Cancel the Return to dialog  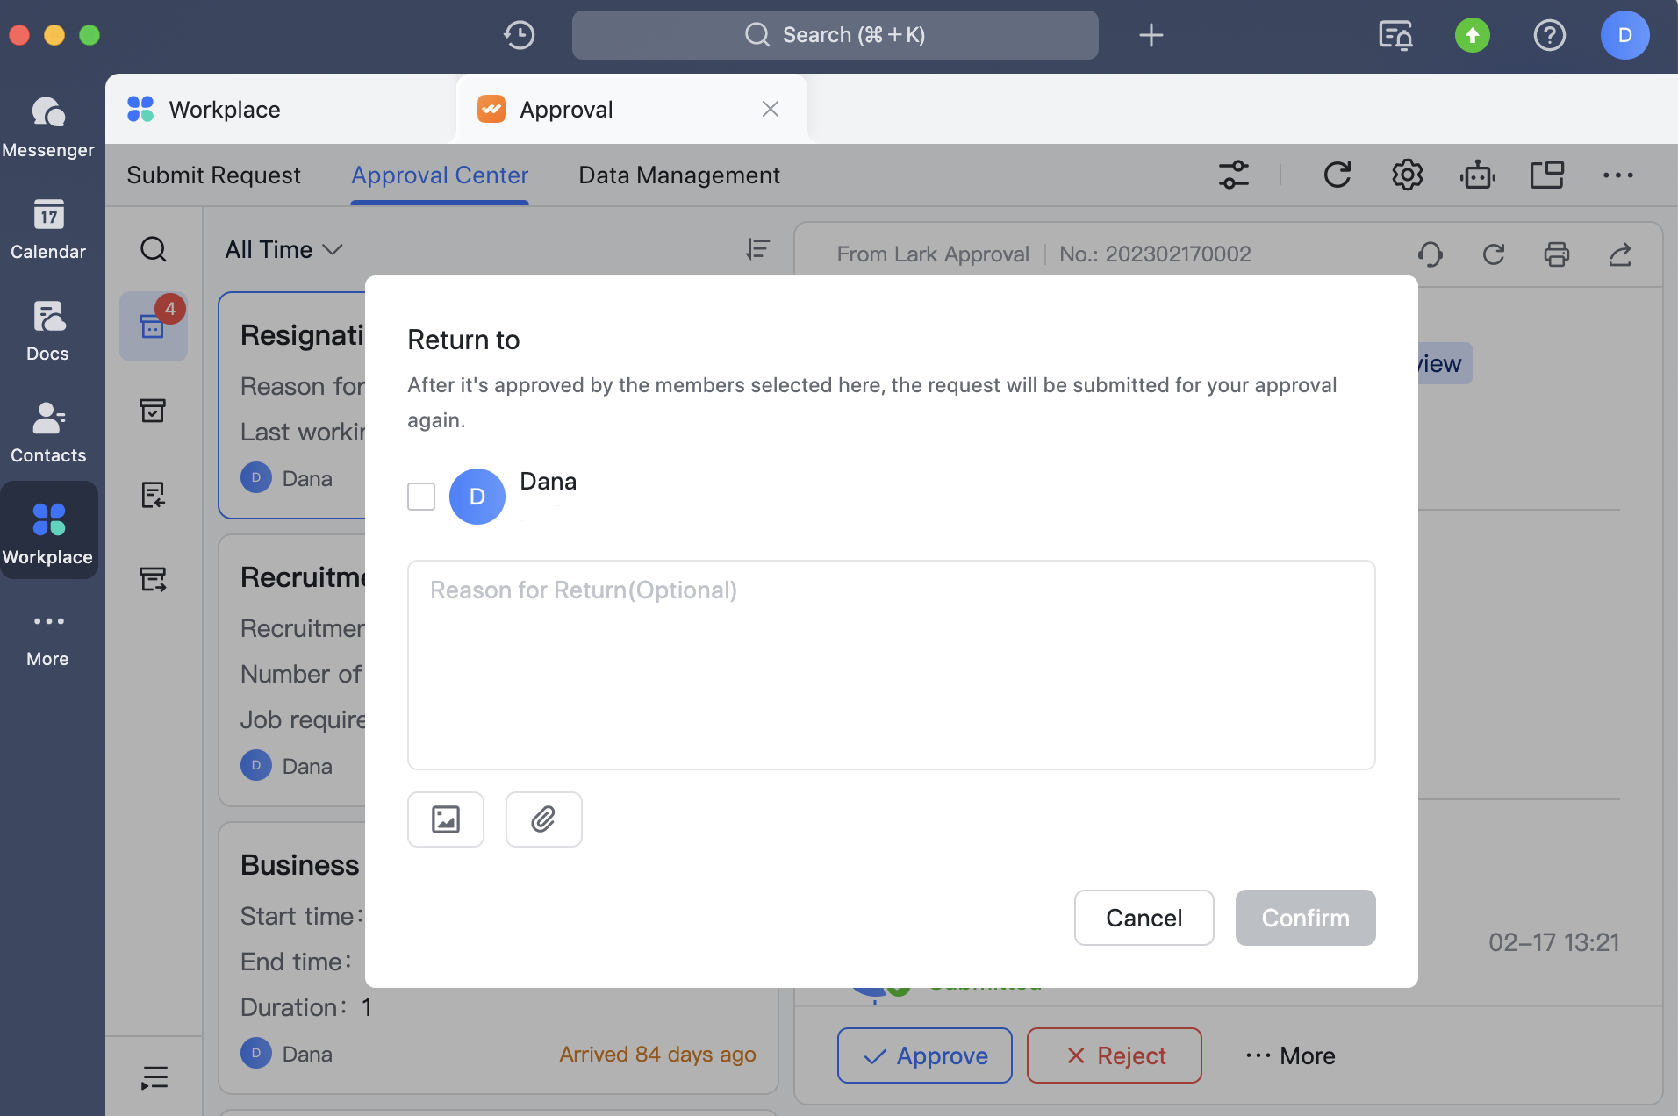click(x=1143, y=918)
